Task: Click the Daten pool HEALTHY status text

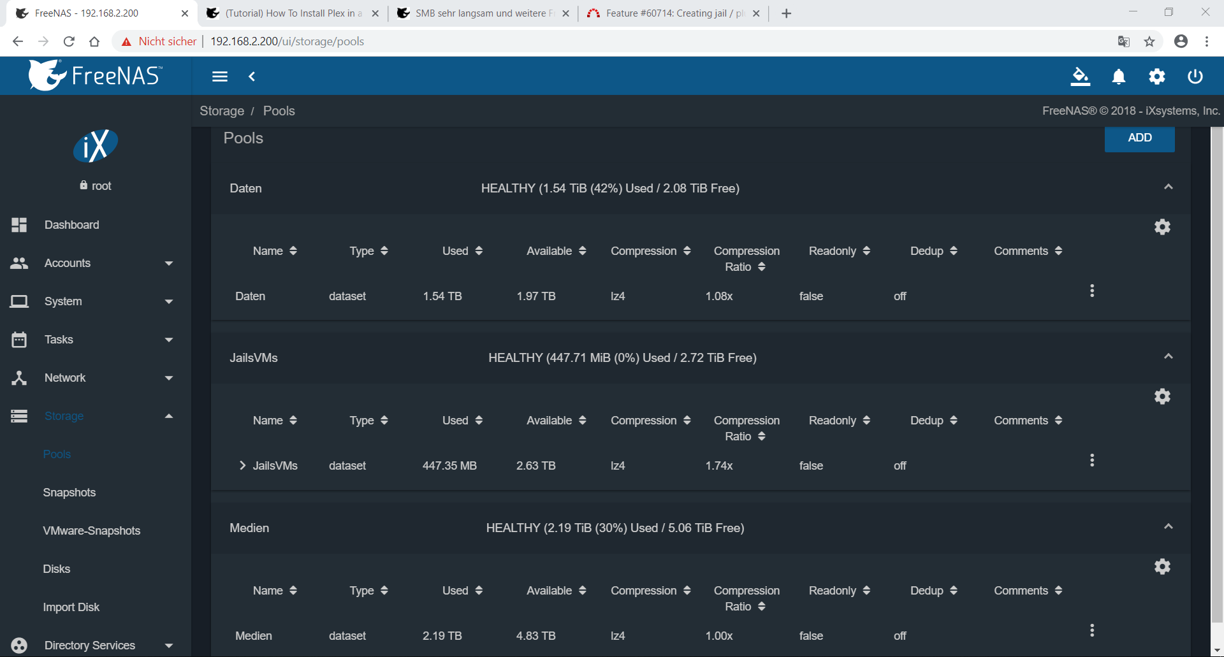Action: pos(610,189)
